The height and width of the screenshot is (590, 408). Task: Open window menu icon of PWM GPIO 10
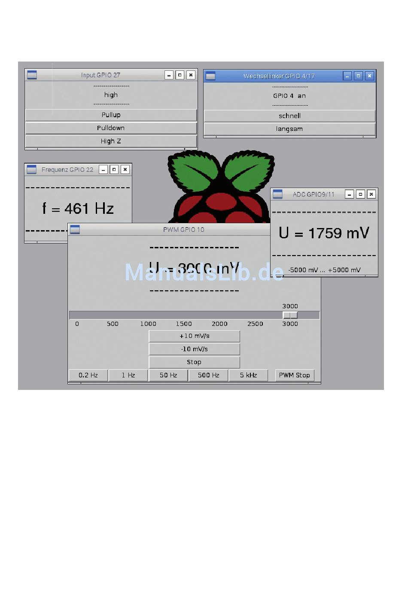pos(75,230)
